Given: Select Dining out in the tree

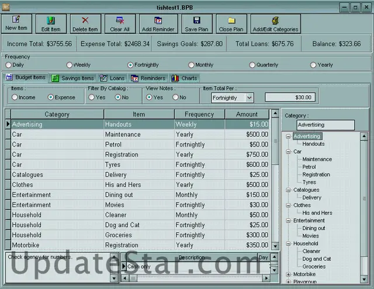Looking at the screenshot, I should point(314,228).
